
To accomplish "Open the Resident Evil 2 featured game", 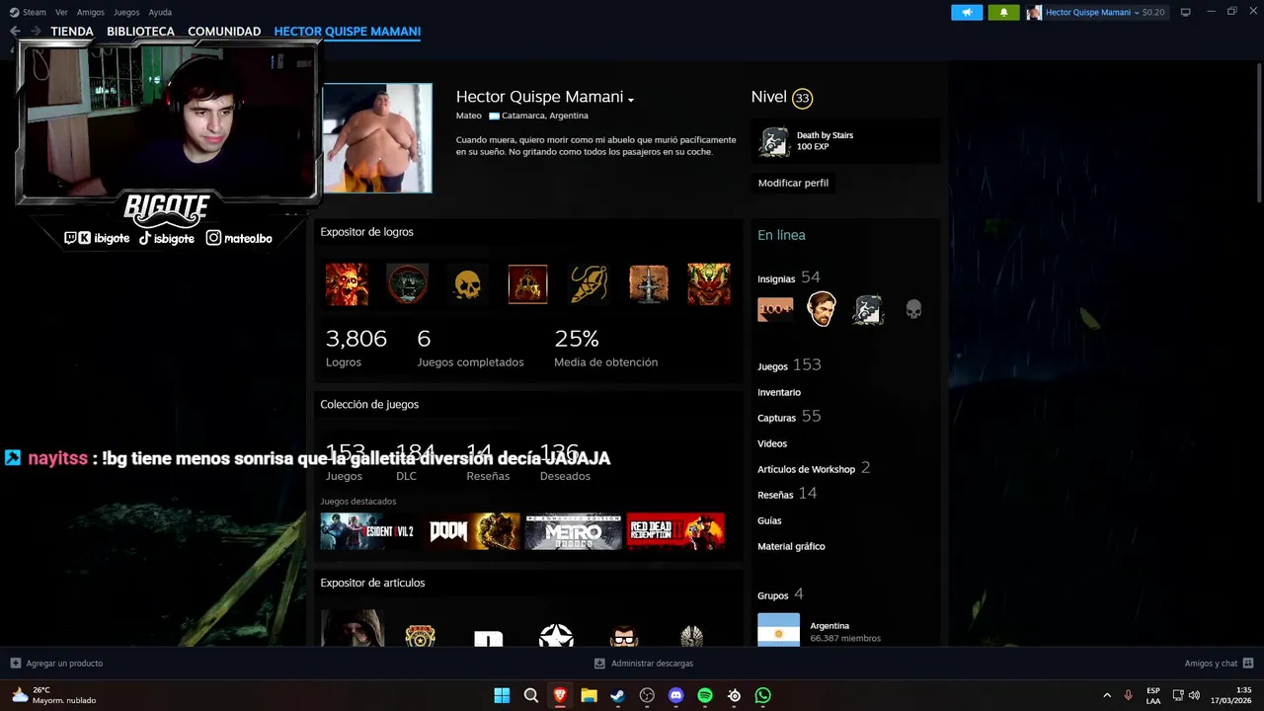I will coord(367,531).
